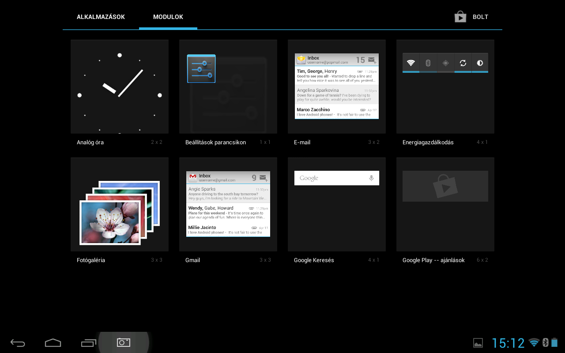The image size is (565, 353).
Task: Open the BOLT store link
Action: [480, 17]
